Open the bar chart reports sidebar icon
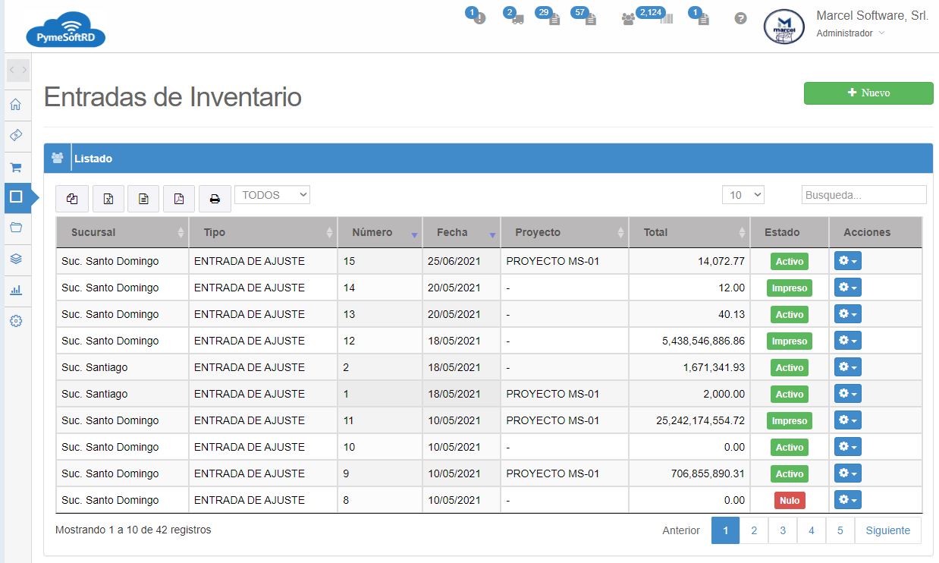939x563 pixels. point(16,290)
